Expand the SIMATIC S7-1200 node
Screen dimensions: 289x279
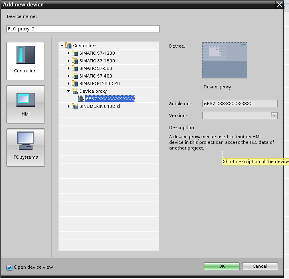[69, 53]
